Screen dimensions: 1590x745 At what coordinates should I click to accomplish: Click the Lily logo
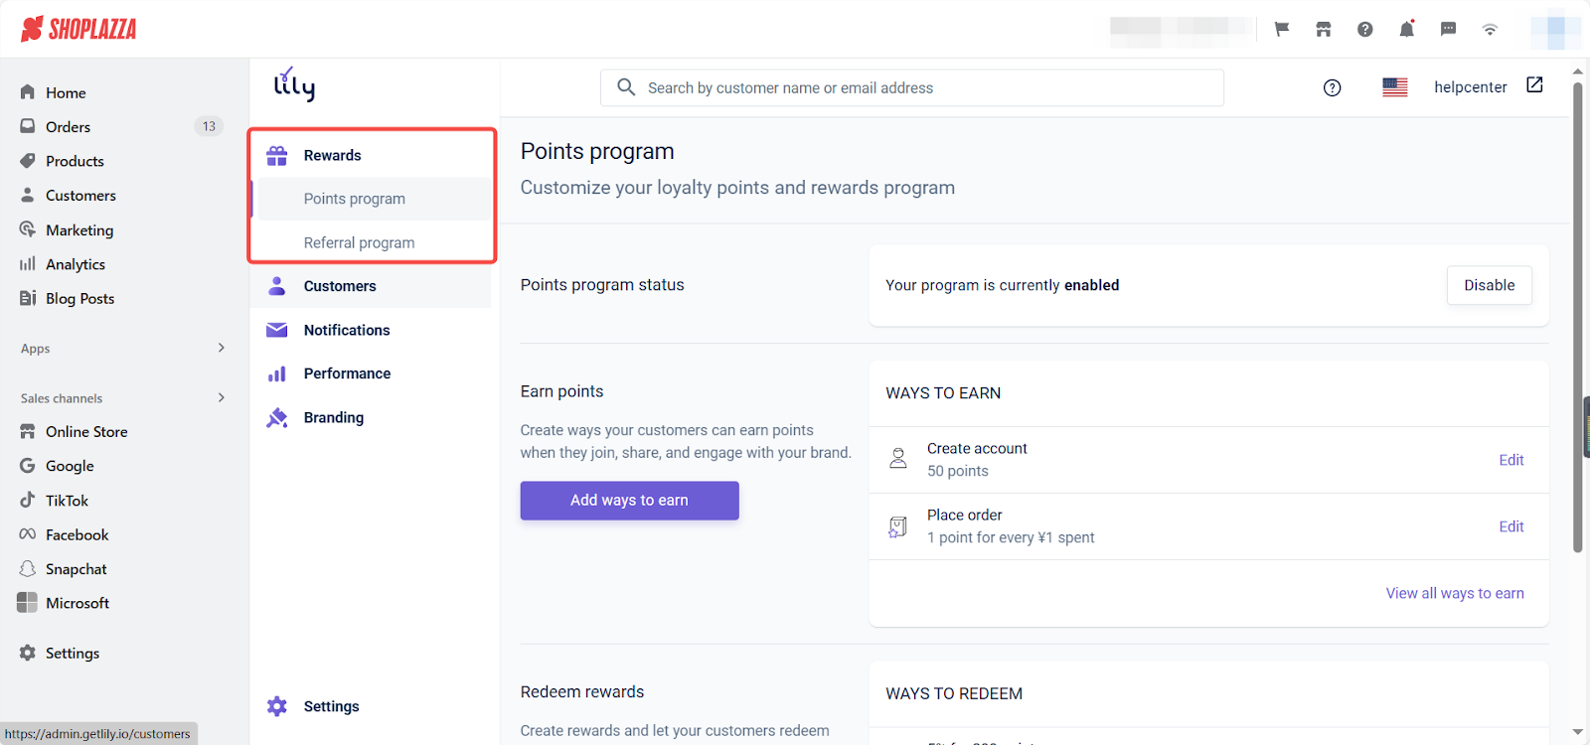point(294,85)
